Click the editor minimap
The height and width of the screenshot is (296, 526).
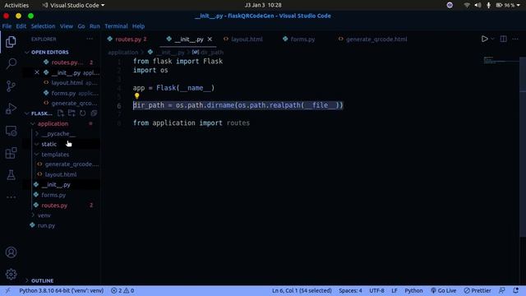coord(501,60)
